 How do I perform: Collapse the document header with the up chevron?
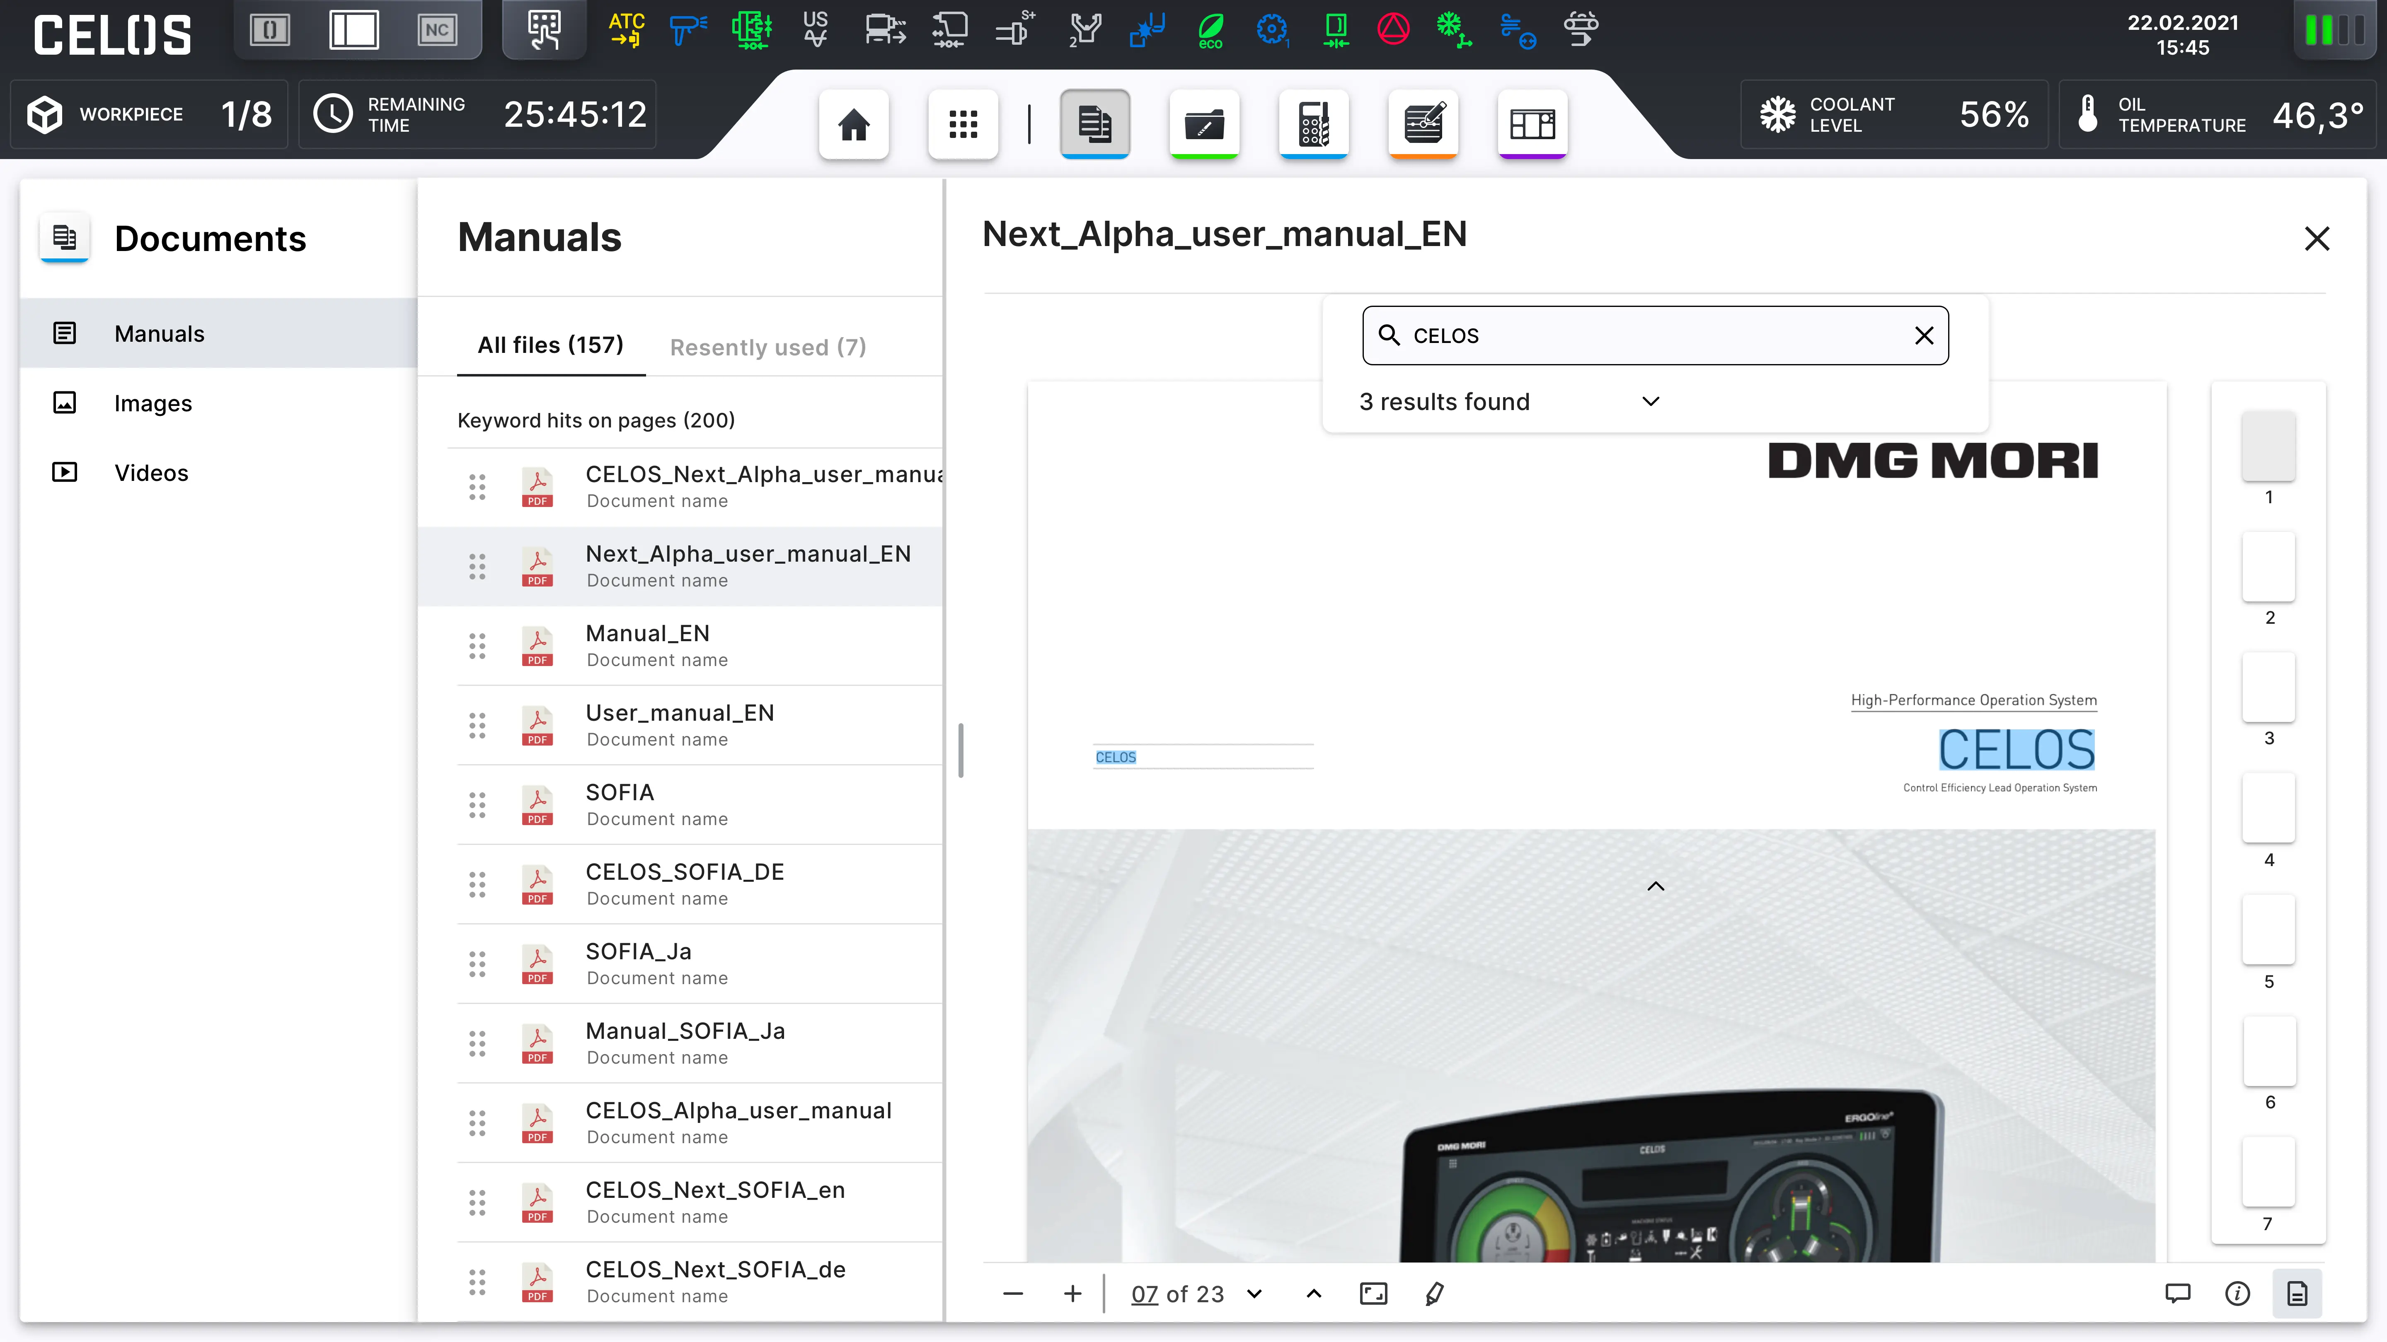(1656, 886)
